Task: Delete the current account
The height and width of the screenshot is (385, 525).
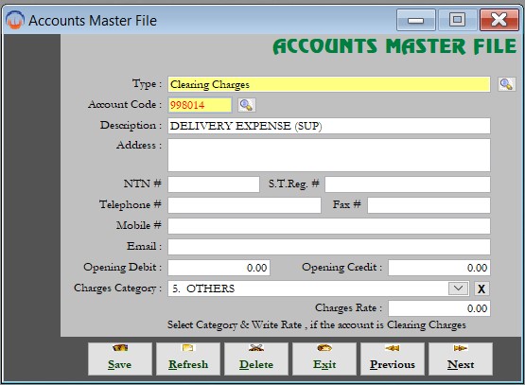Action: (256, 359)
